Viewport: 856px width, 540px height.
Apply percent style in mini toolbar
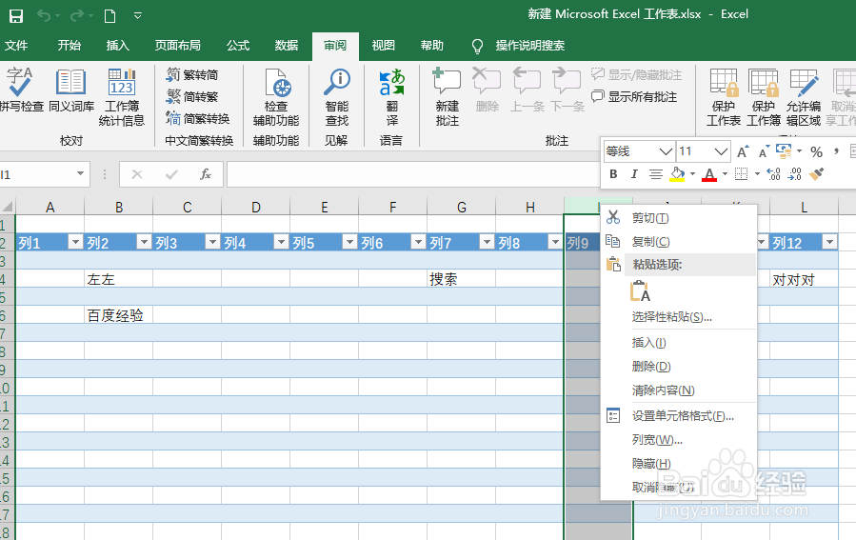pos(816,151)
